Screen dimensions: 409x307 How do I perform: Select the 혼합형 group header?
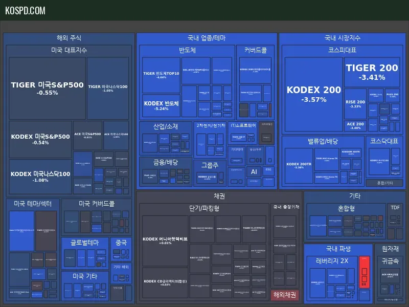346,208
